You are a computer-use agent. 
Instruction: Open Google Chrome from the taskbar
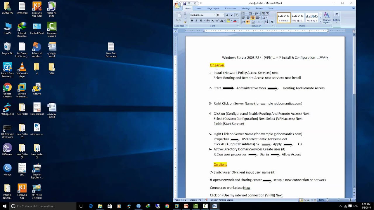pos(167,206)
